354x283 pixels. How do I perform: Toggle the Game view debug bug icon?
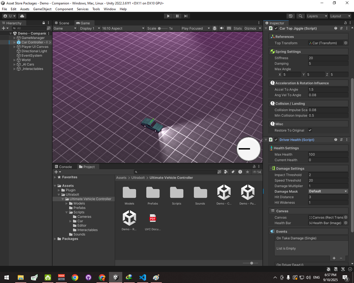[215, 28]
